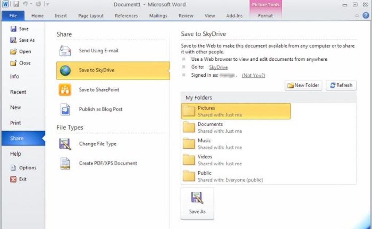Image resolution: width=372 pixels, height=229 pixels.
Task: Select 'Shared with: Everyone (public)' text
Action: click(230, 180)
